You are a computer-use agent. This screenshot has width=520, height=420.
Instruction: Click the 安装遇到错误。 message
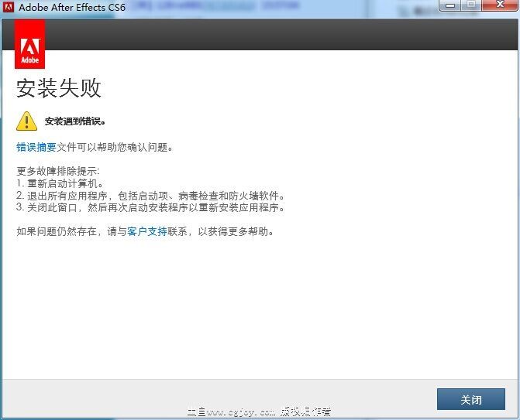click(x=75, y=121)
